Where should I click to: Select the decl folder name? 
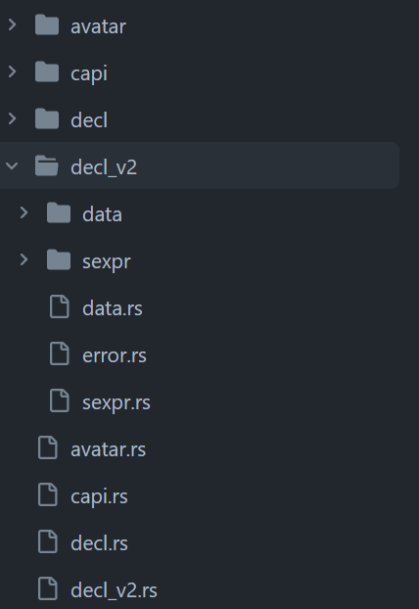click(x=89, y=120)
